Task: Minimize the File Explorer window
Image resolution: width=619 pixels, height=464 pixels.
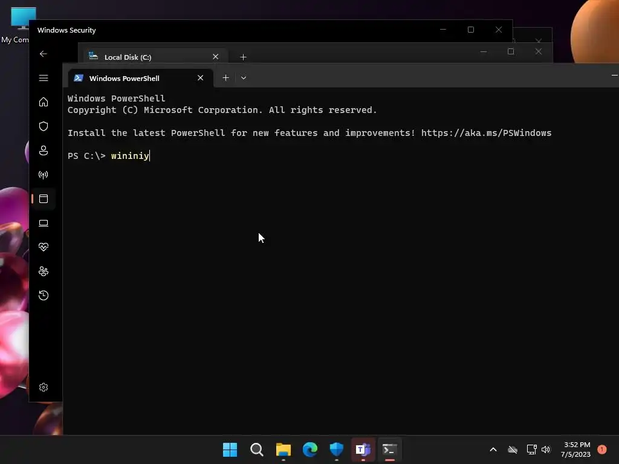Action: (483, 52)
